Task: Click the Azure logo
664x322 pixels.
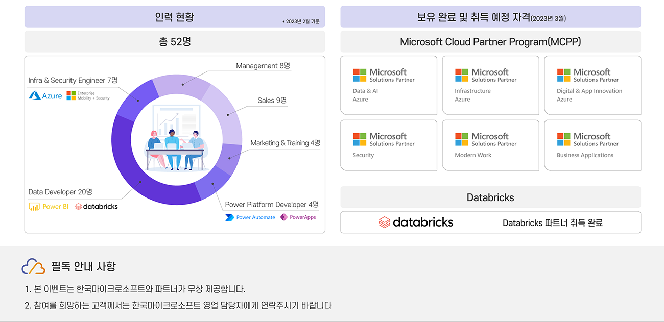Action: [x=45, y=95]
